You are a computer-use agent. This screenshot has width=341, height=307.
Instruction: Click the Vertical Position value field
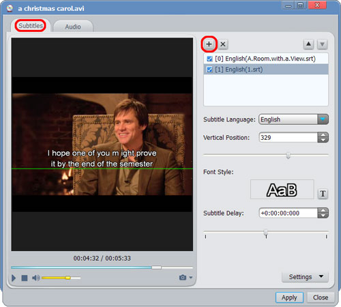point(288,137)
